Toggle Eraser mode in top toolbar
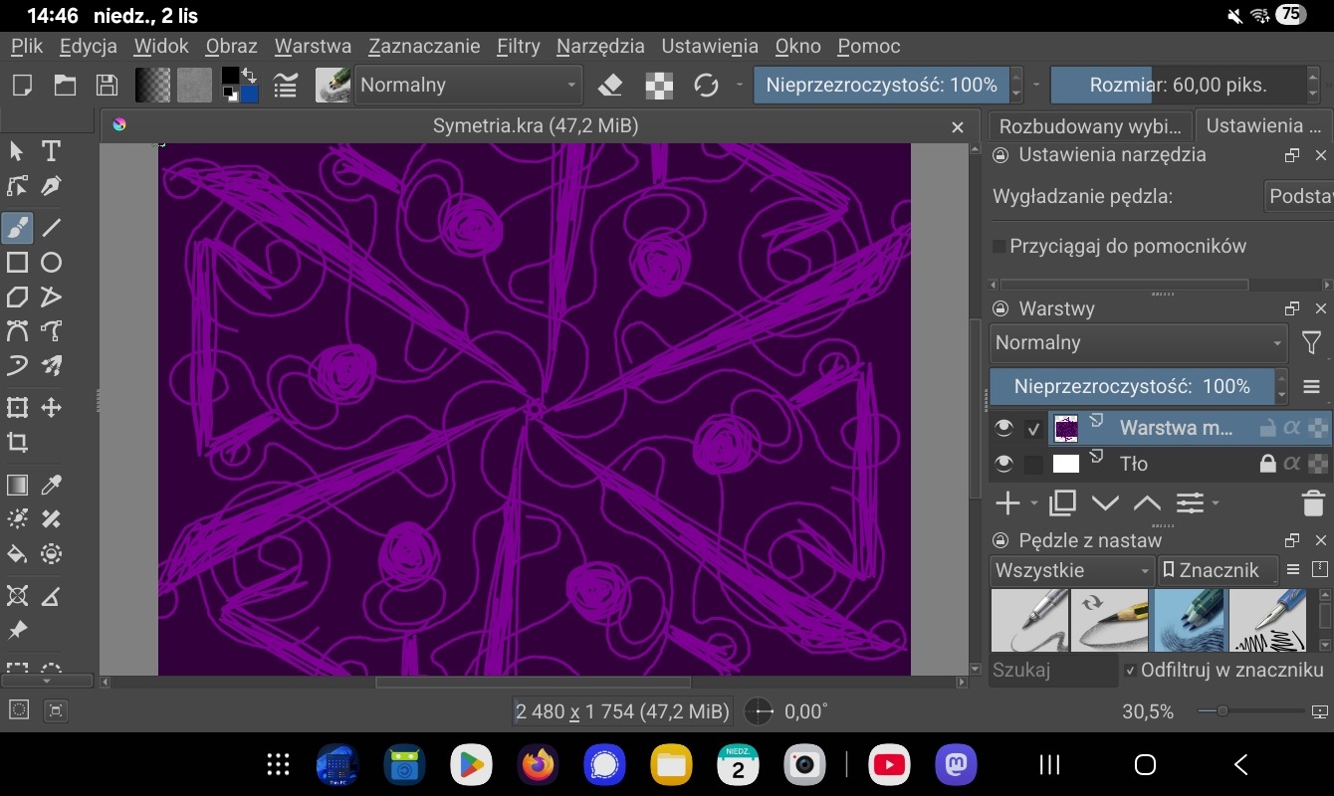The width and height of the screenshot is (1334, 796). 610,86
